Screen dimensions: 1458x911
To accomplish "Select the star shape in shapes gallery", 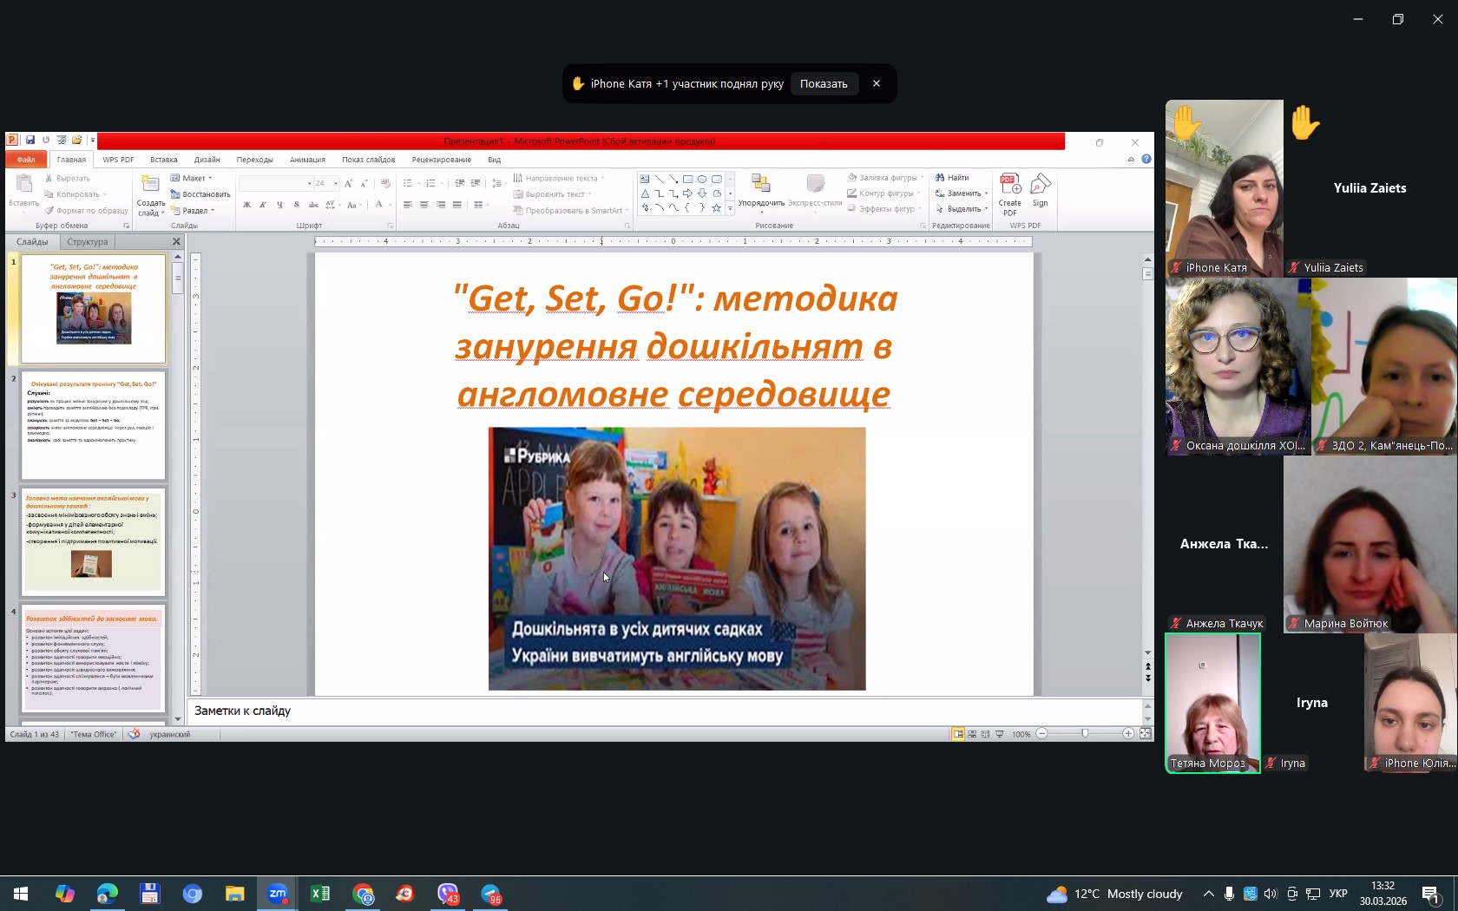I will tap(716, 208).
